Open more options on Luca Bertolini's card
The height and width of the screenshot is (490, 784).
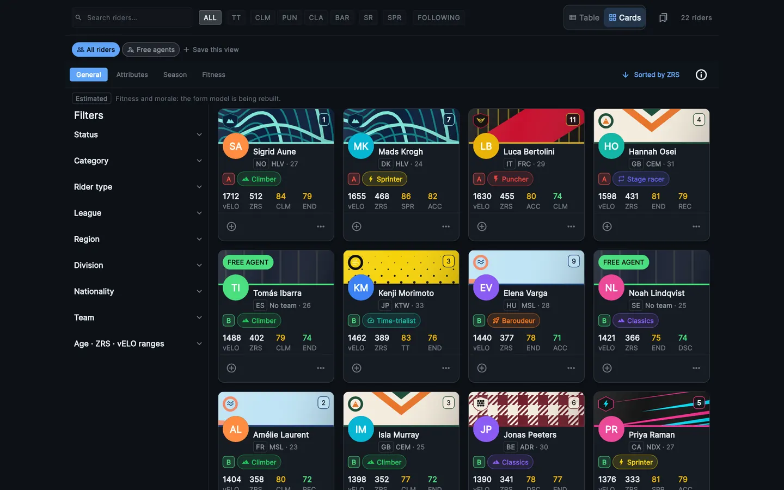571,226
